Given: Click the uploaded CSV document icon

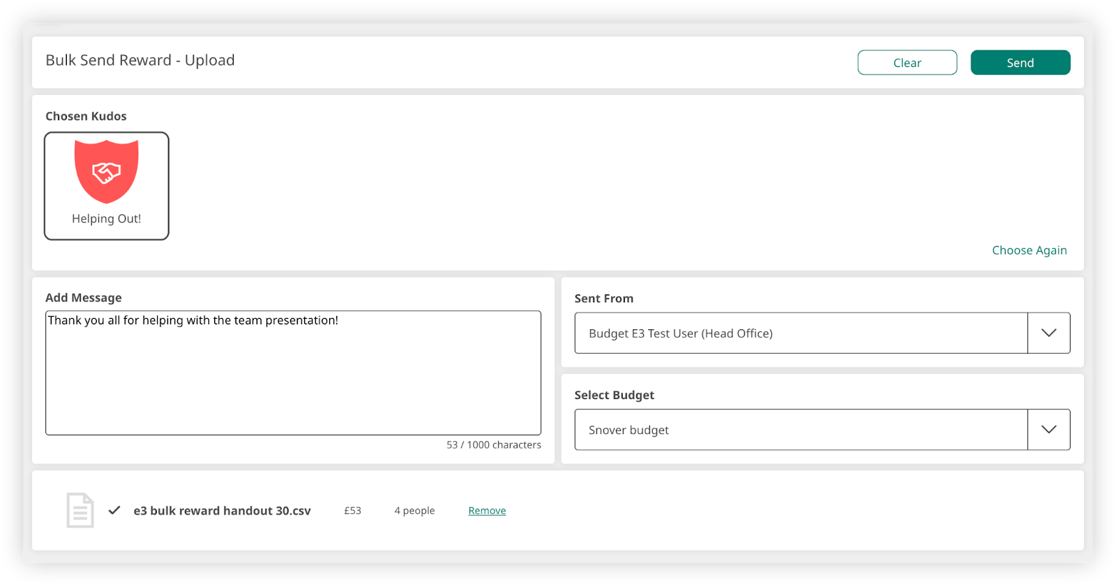Looking at the screenshot, I should [x=80, y=511].
